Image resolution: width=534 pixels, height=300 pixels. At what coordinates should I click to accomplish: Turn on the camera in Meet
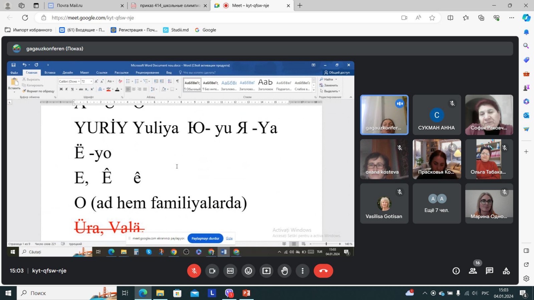click(x=212, y=271)
